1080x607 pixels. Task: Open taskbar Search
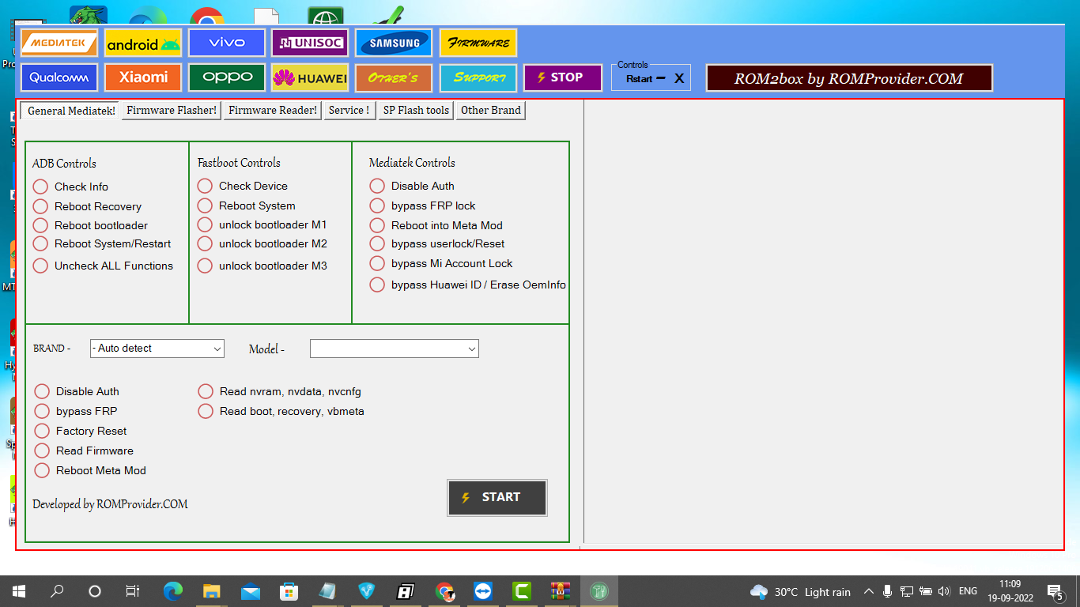pos(57,591)
